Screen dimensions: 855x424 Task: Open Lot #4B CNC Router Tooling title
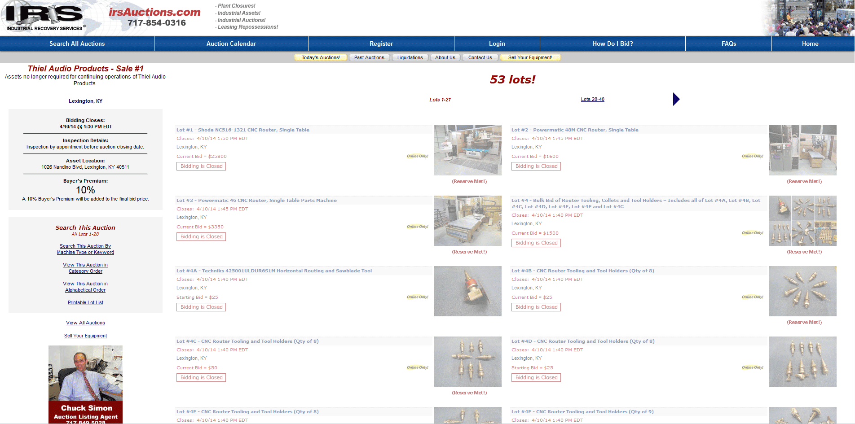click(x=582, y=271)
